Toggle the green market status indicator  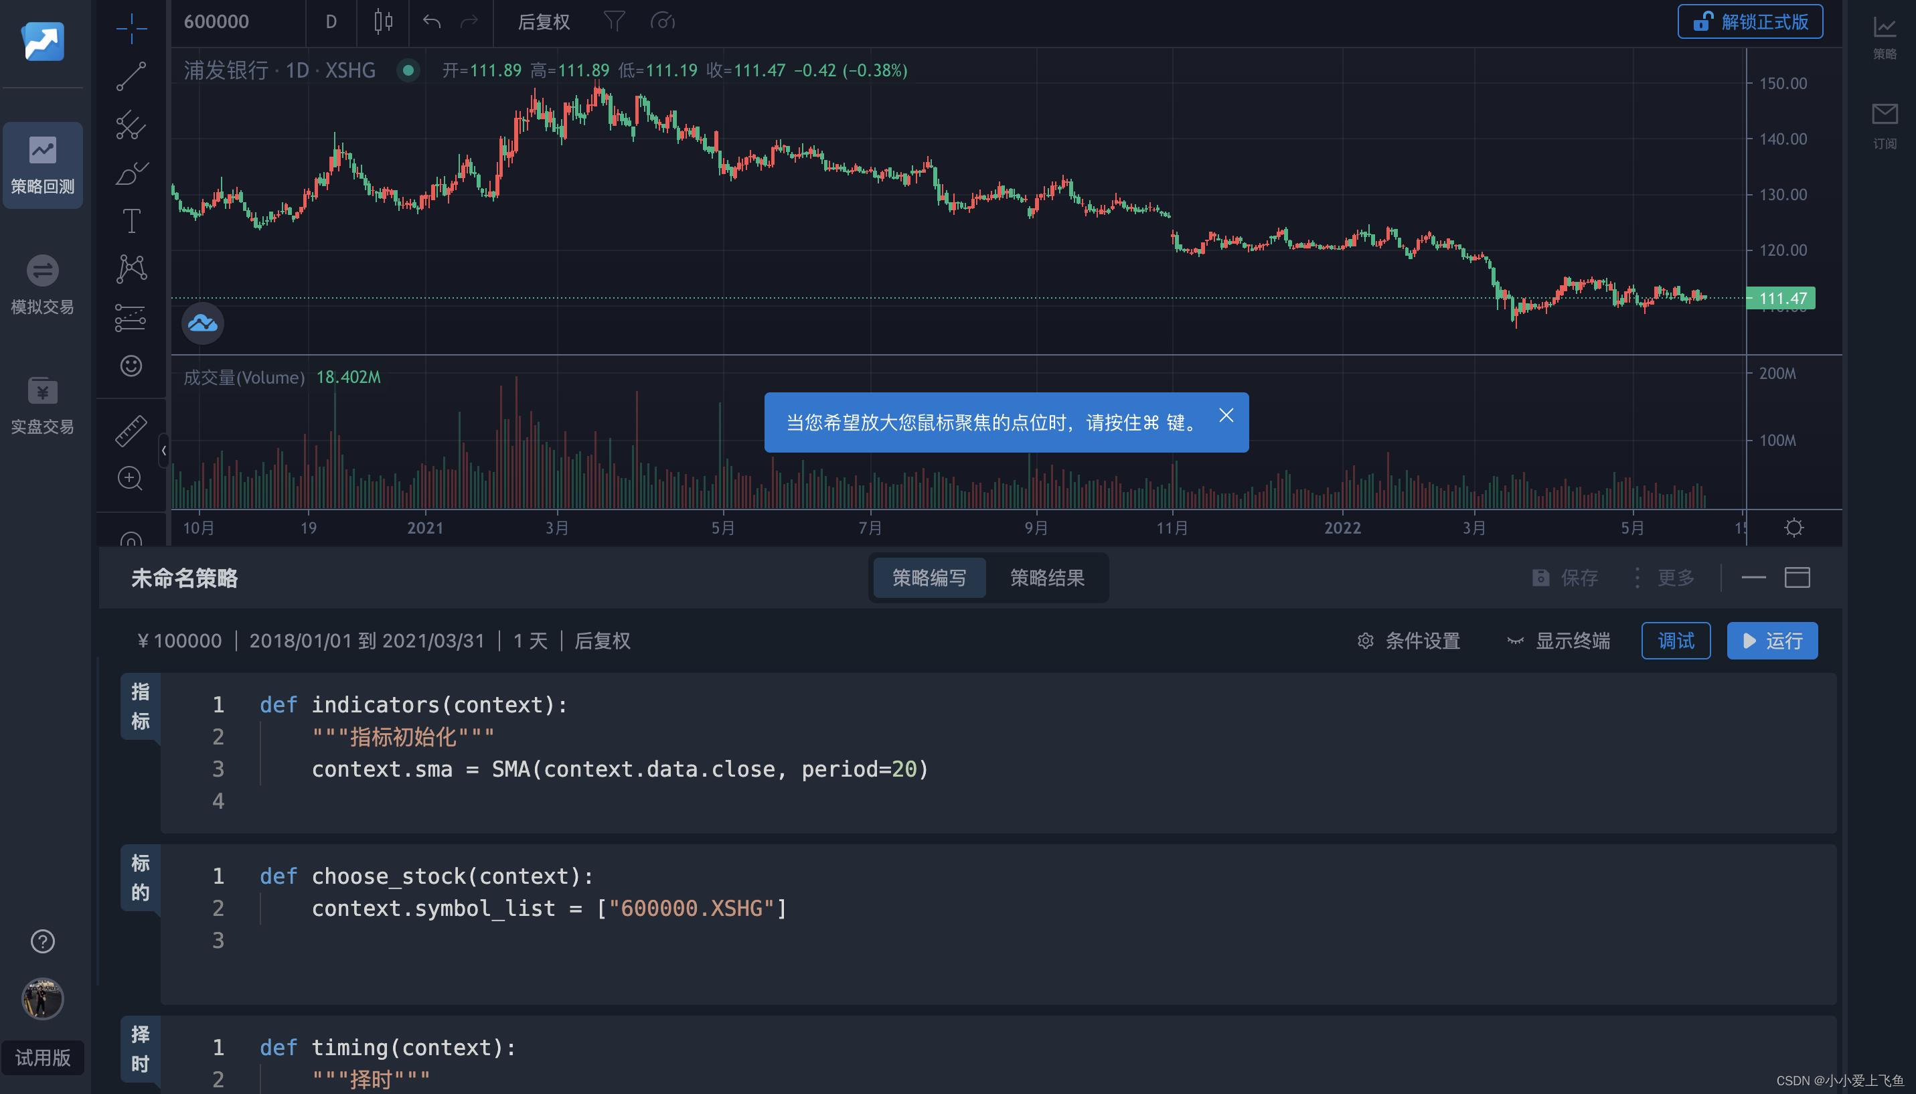[x=408, y=70]
